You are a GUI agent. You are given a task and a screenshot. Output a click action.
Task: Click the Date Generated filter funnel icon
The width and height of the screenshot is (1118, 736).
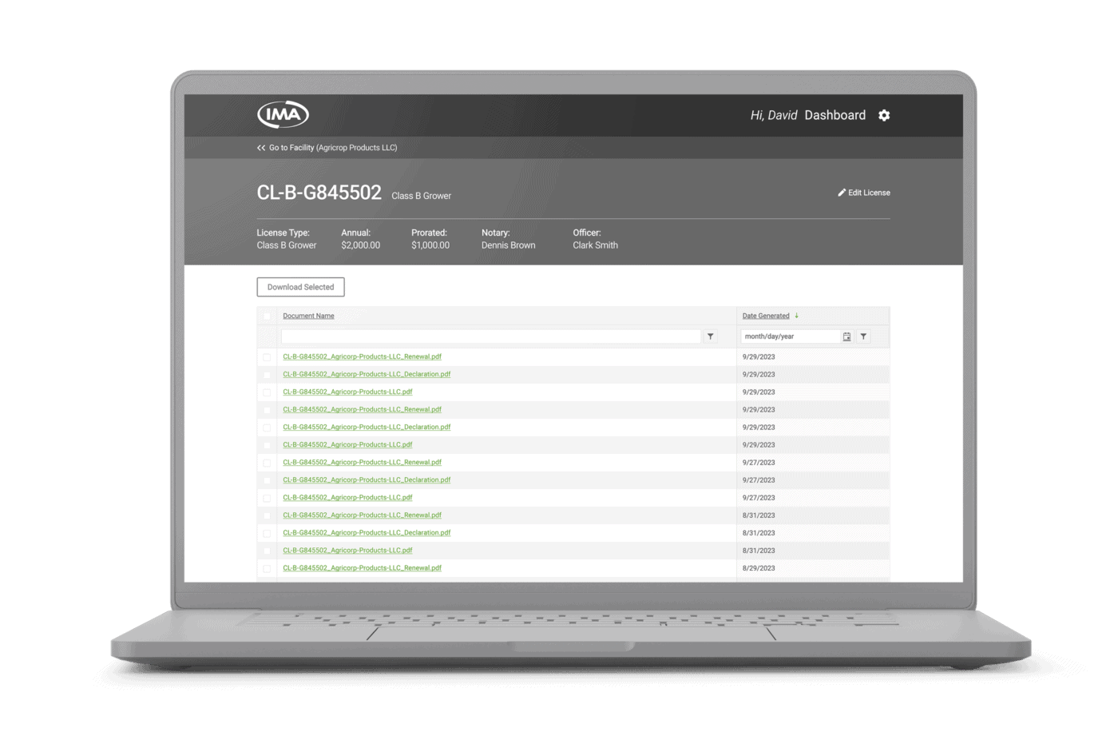pos(863,336)
